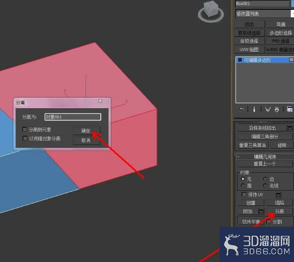The height and width of the screenshot is (262, 294).
Task: Click the 挤出 modifier button
Action: point(250,24)
